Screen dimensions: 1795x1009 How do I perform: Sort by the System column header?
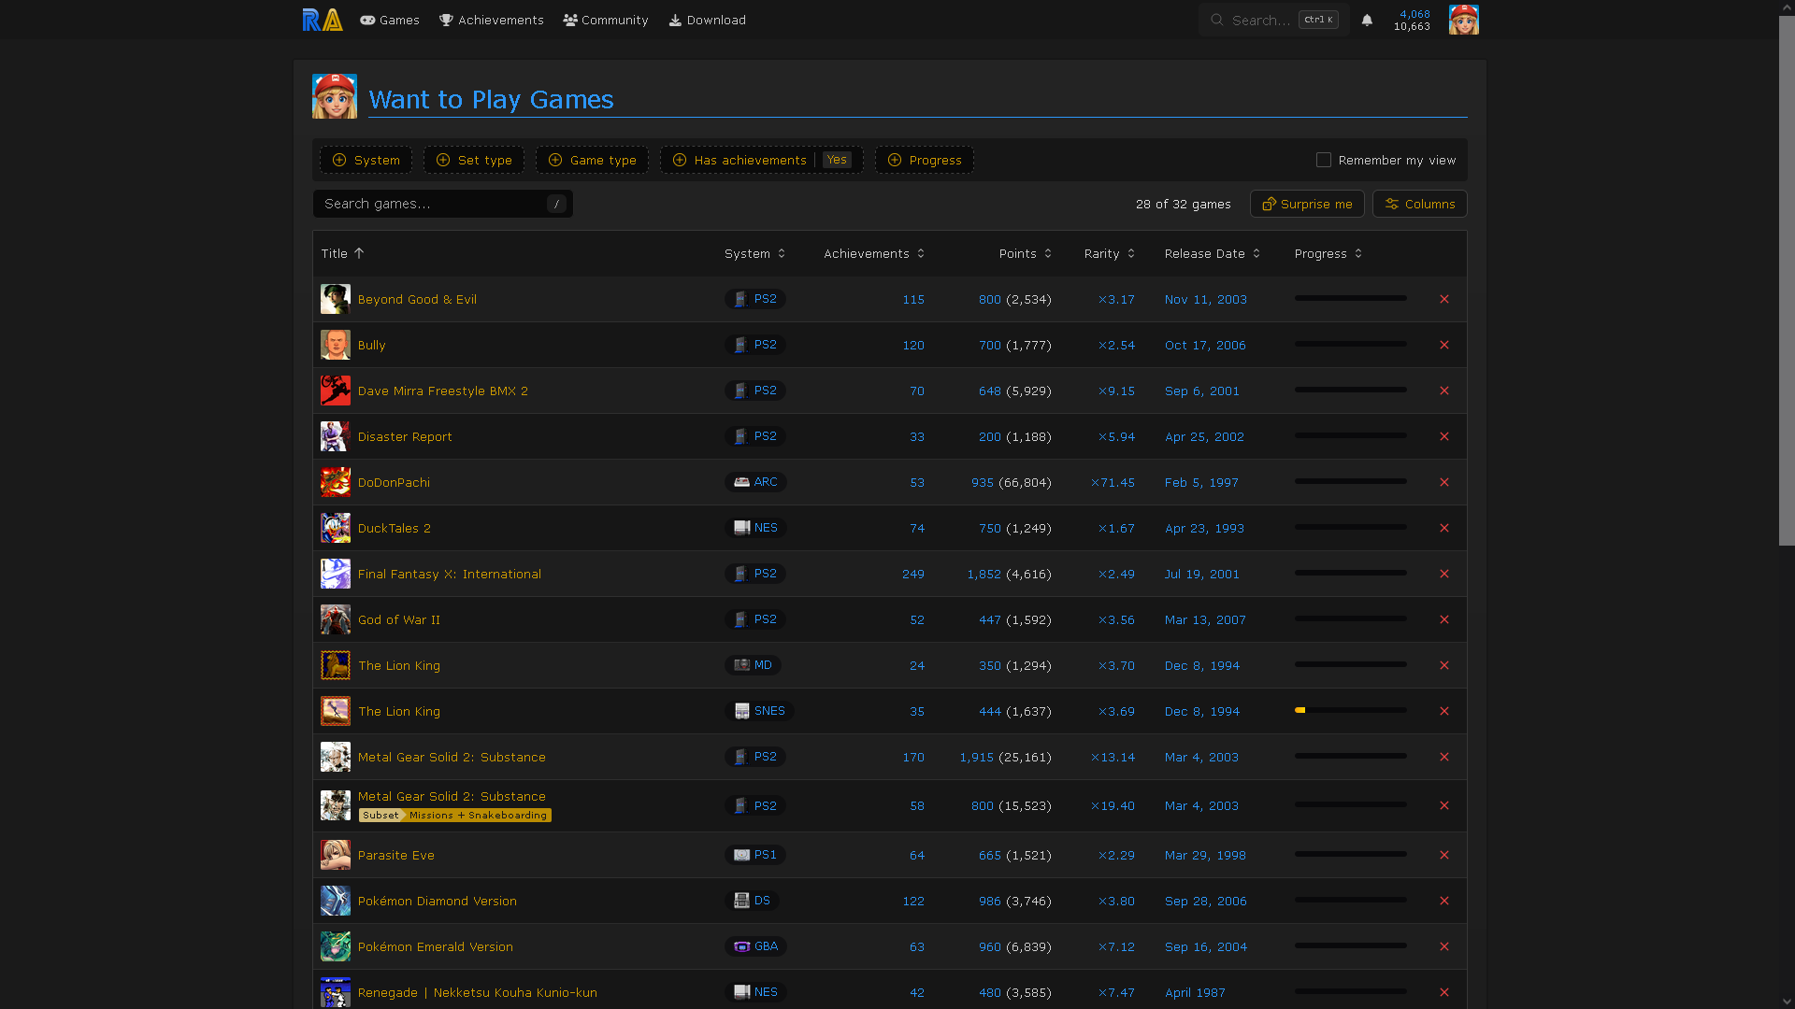[754, 253]
